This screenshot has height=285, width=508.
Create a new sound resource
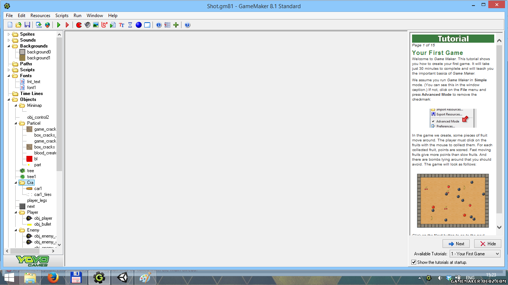pos(87,25)
